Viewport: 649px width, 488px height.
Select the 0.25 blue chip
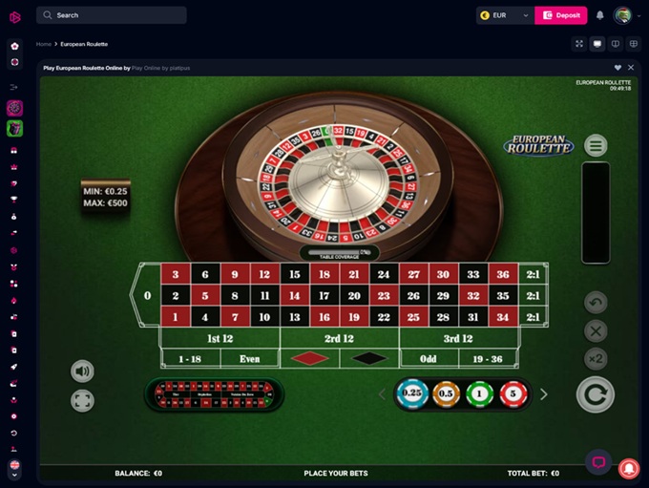point(412,393)
